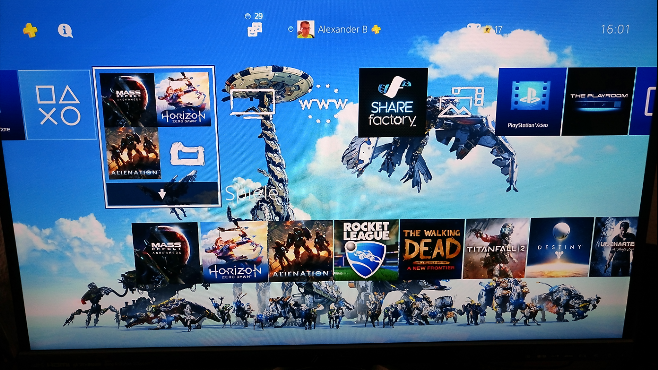The image size is (658, 370).
Task: Open the PlayStation symbols What's New tile
Action: pos(57,105)
